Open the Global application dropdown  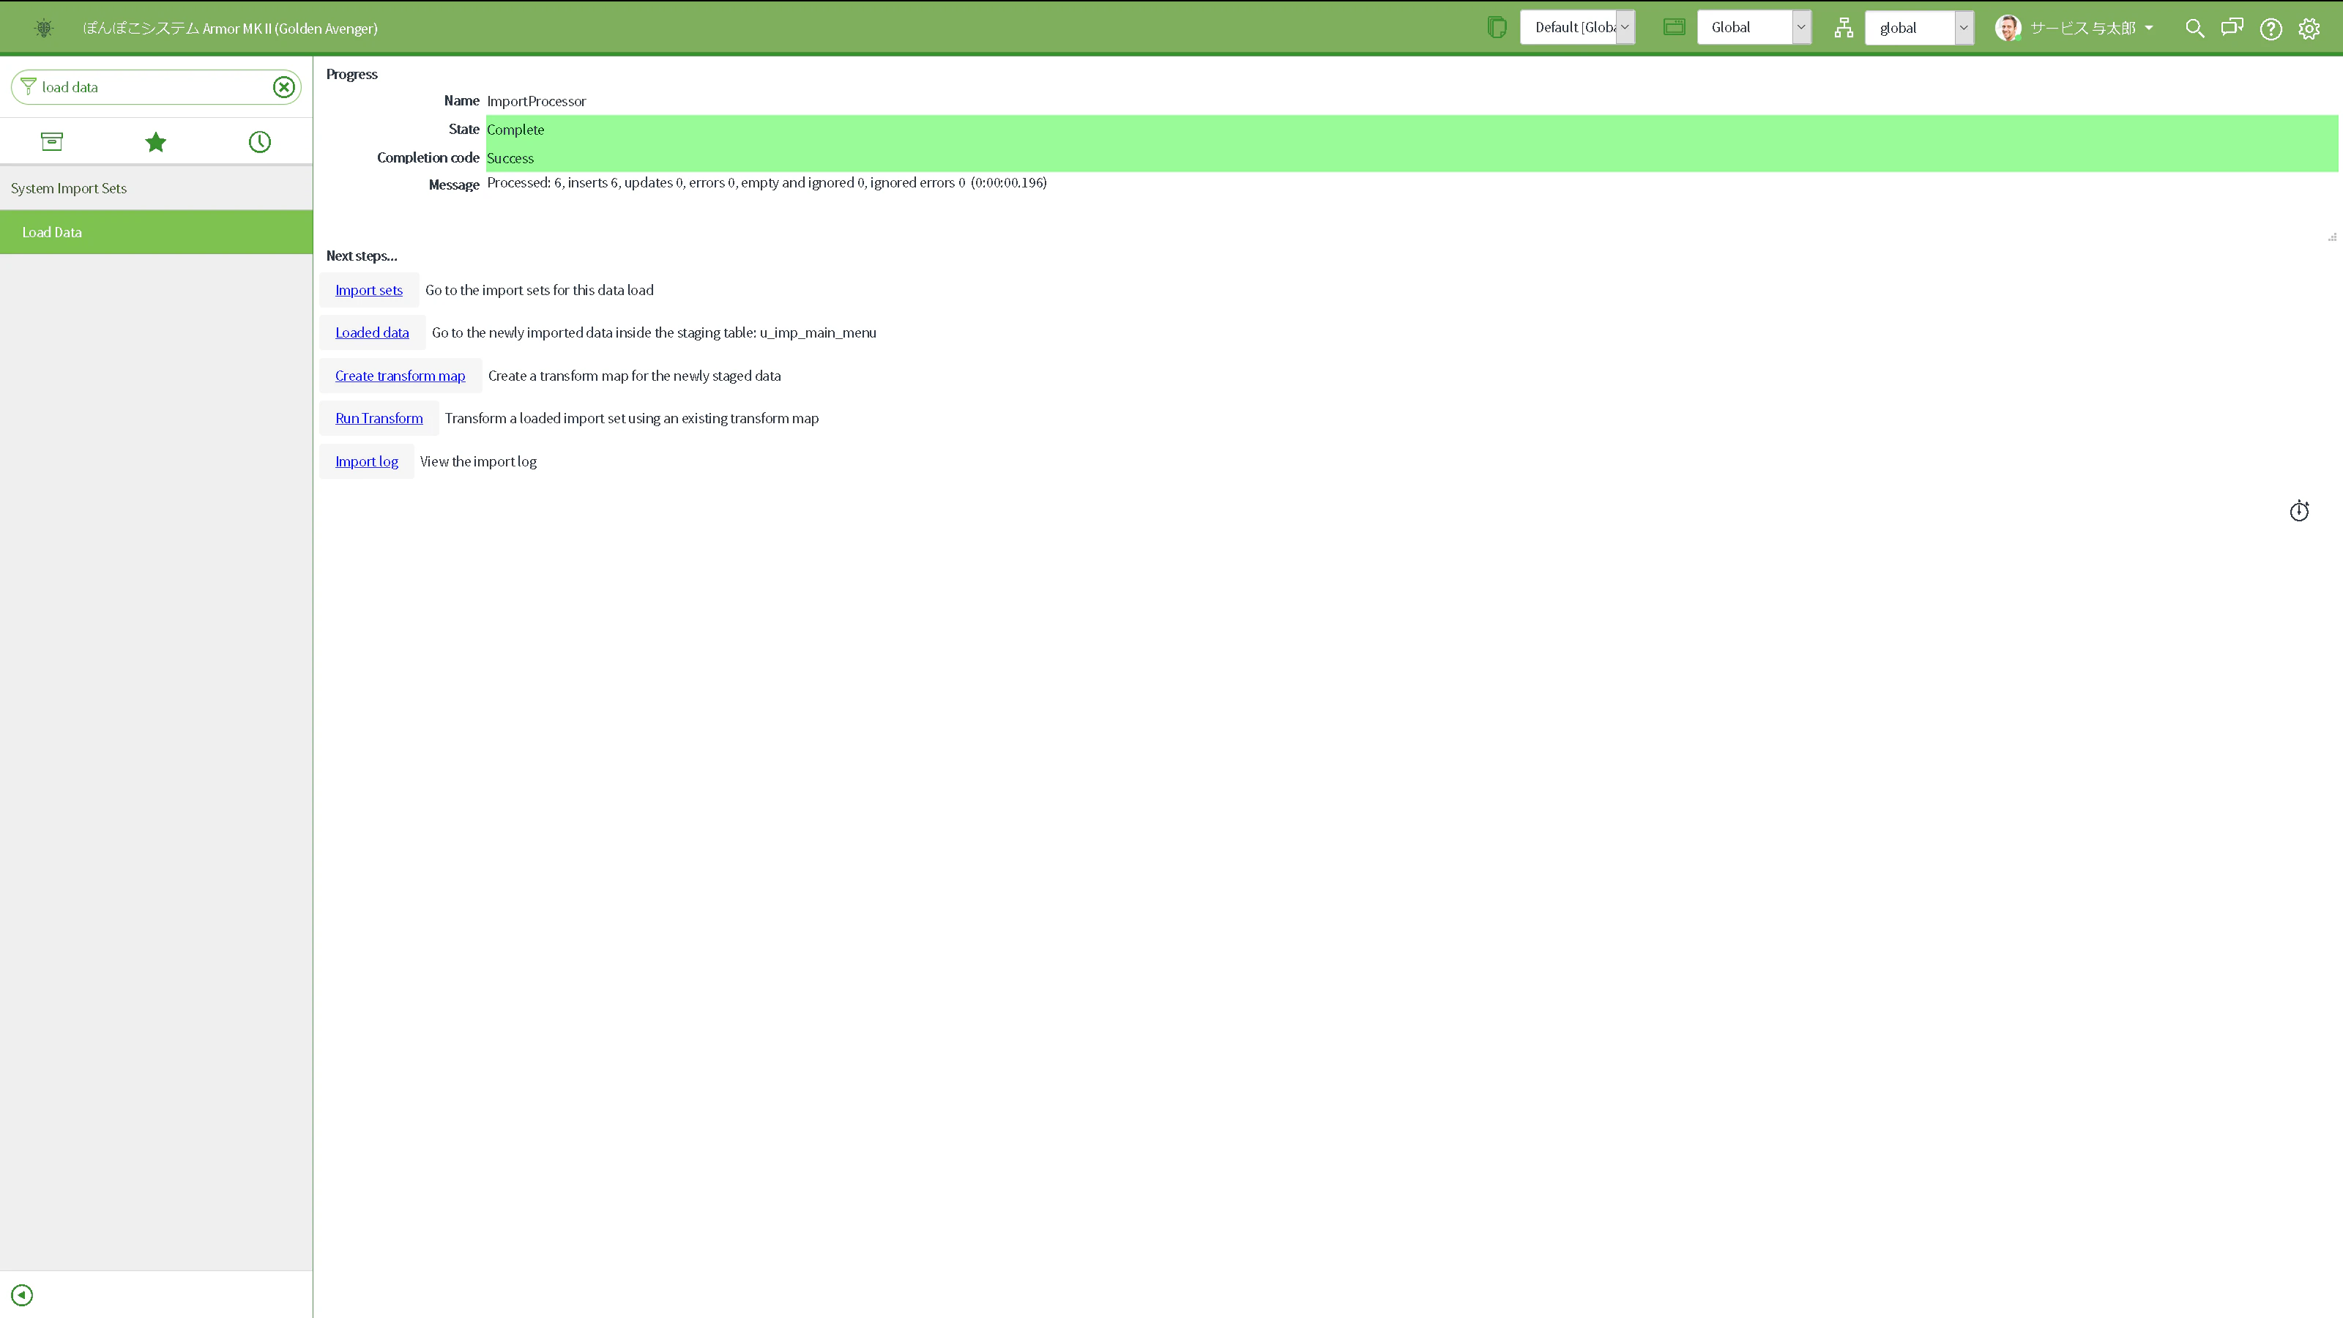click(x=1754, y=27)
